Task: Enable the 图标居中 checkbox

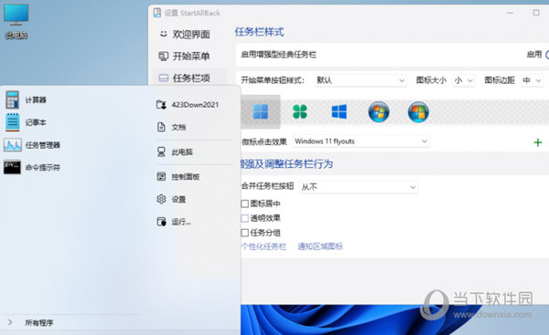Action: coord(244,204)
